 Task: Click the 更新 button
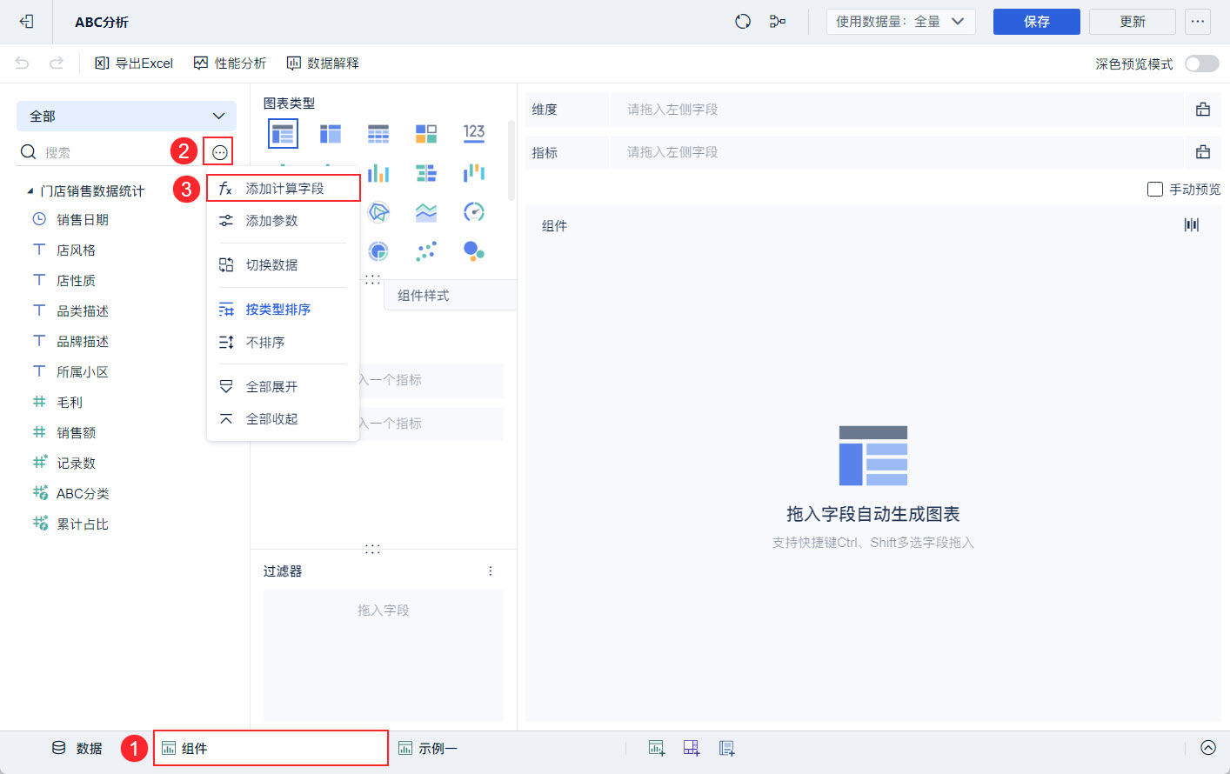pyautogui.click(x=1133, y=22)
